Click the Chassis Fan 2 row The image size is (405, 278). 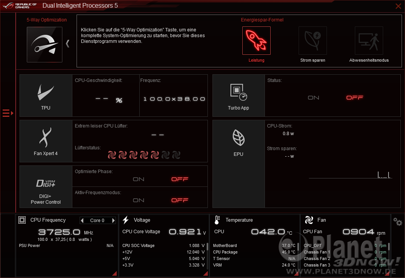[x=345, y=258]
